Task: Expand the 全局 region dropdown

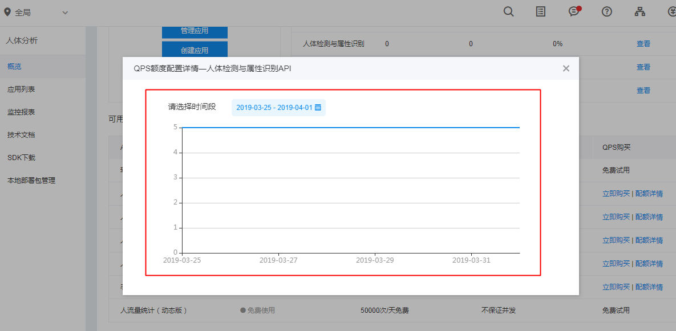Action: pos(65,13)
